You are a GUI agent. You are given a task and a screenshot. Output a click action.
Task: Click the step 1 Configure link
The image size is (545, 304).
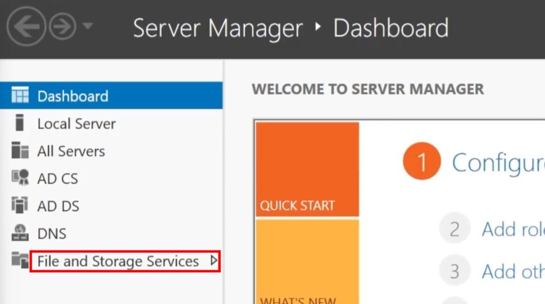(x=498, y=162)
